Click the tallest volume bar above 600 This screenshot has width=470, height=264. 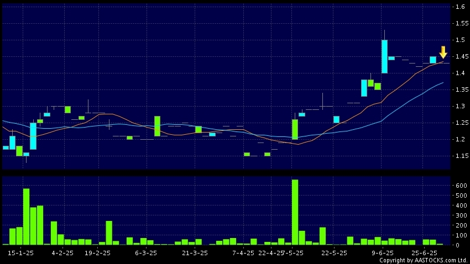coord(295,212)
